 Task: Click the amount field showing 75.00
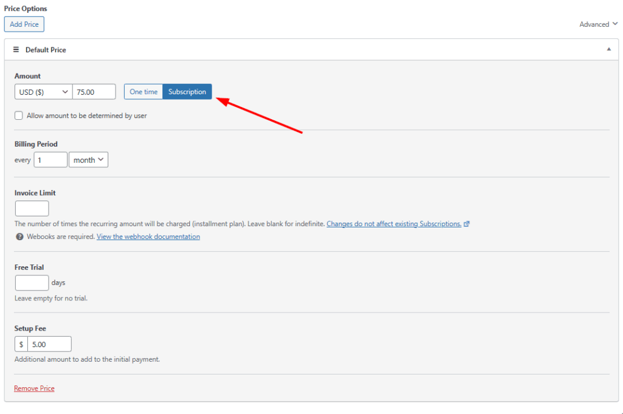point(94,92)
